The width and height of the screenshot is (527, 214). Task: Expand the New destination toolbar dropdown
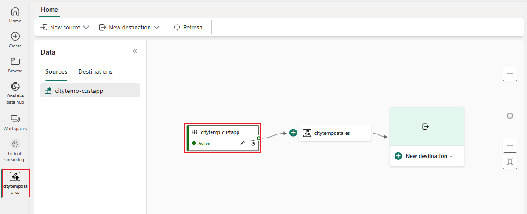[156, 28]
